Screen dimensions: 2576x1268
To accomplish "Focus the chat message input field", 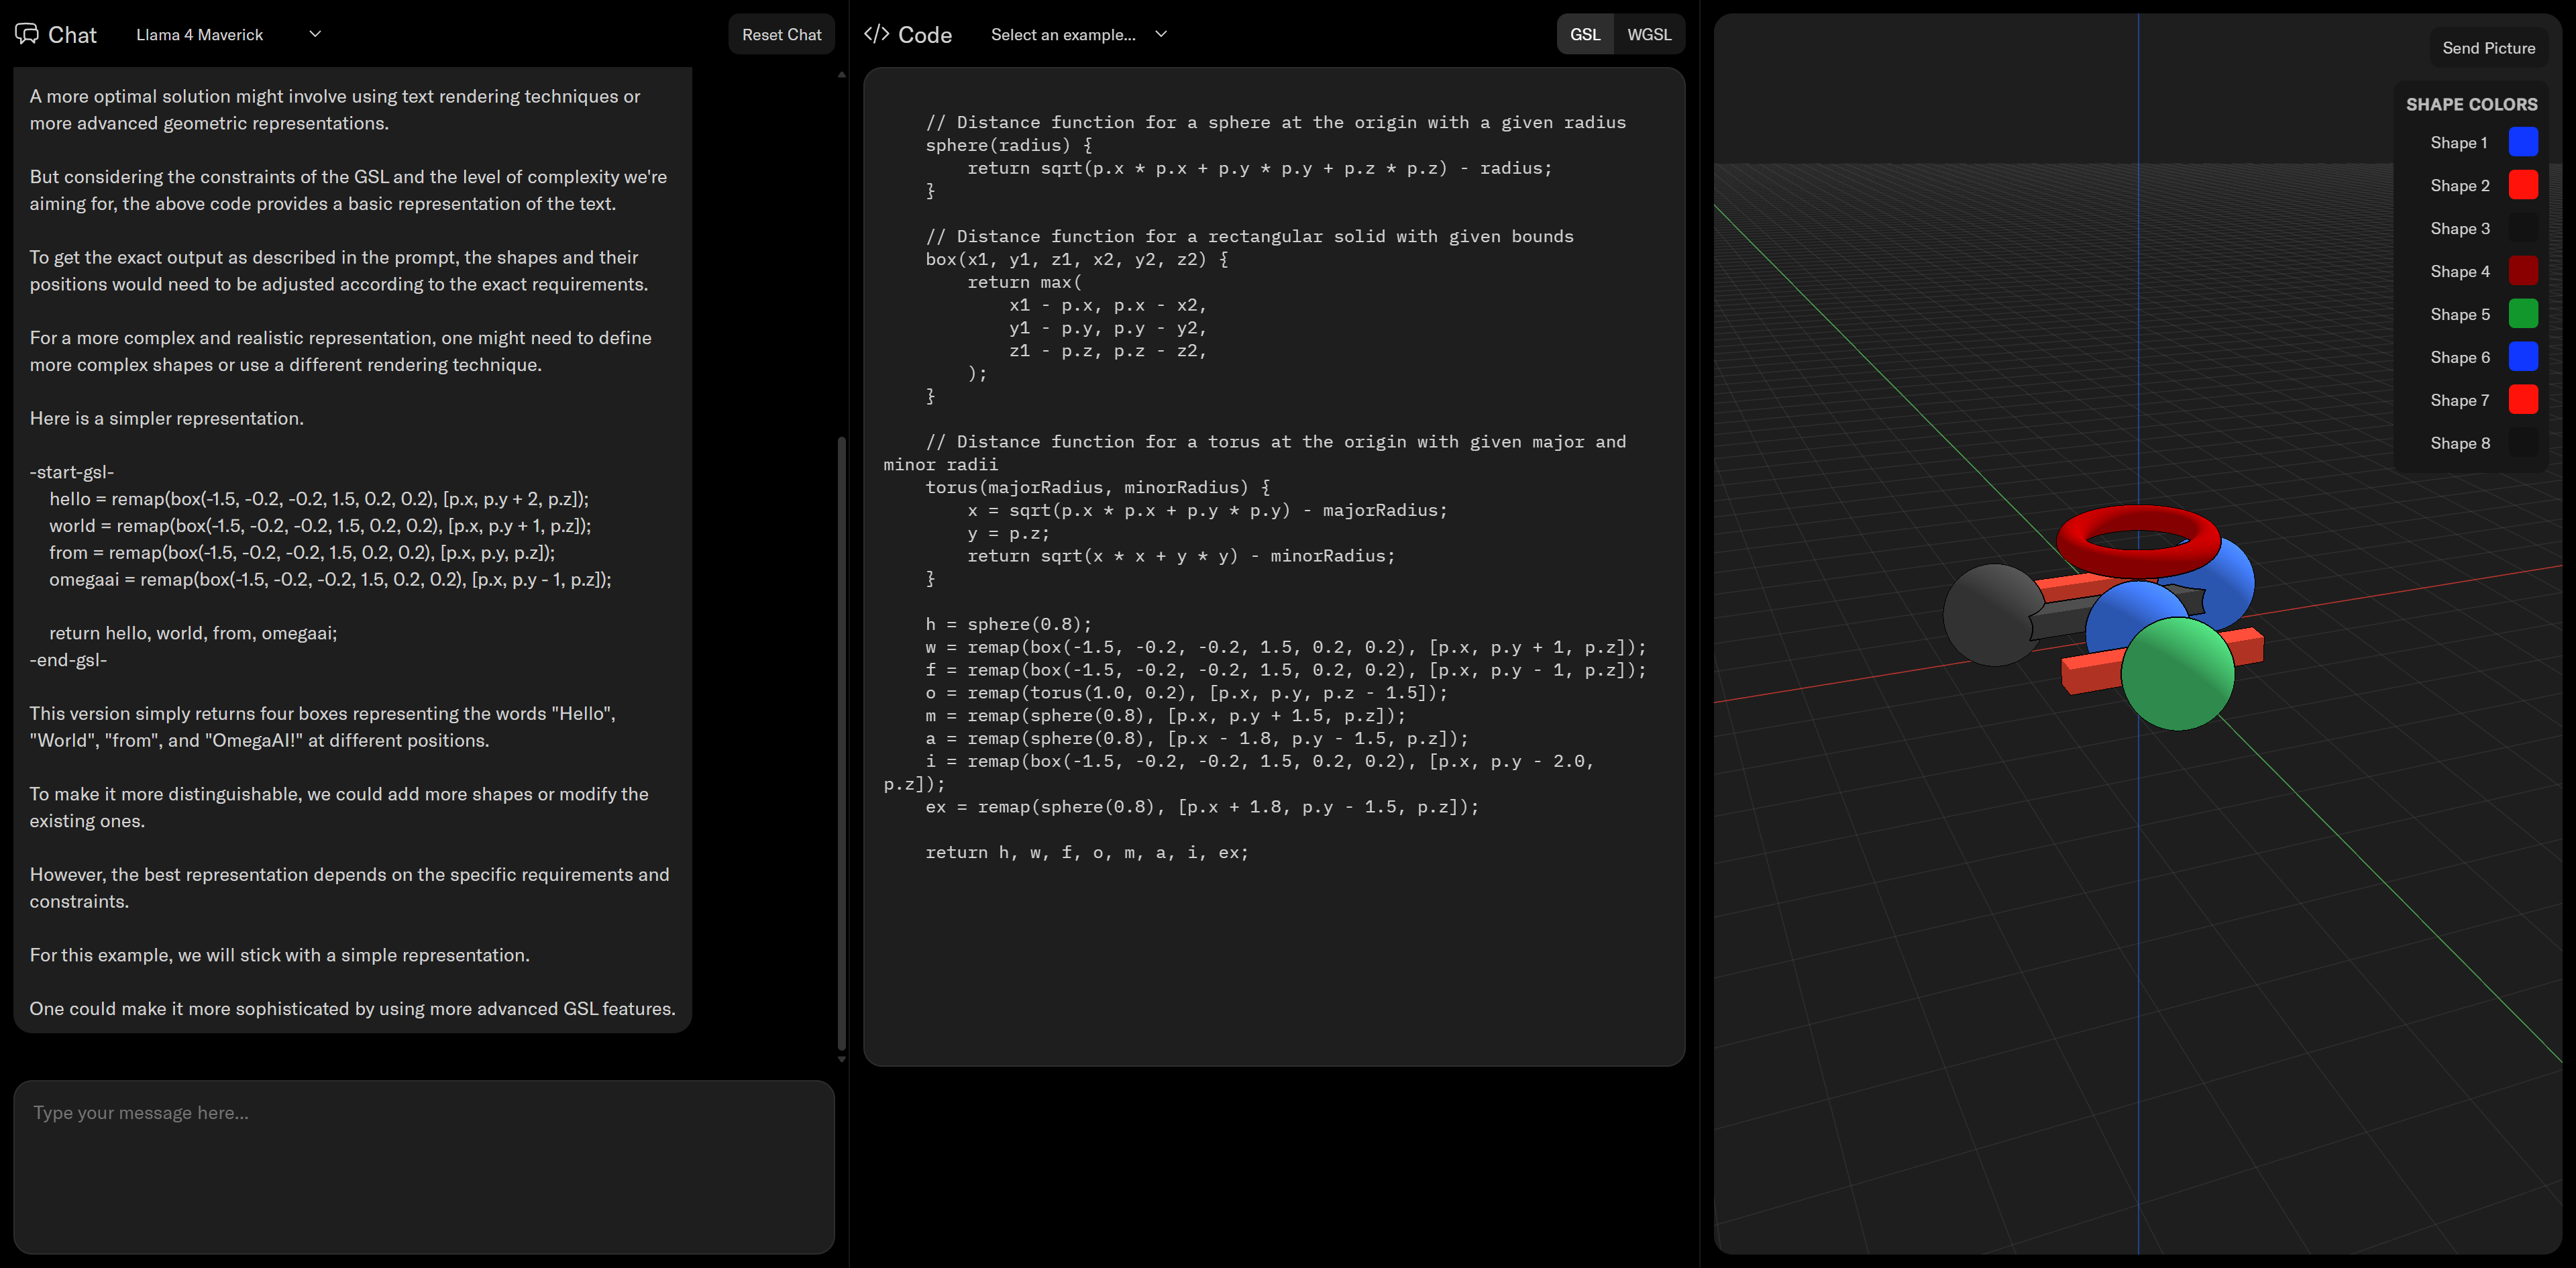I will [x=423, y=1165].
